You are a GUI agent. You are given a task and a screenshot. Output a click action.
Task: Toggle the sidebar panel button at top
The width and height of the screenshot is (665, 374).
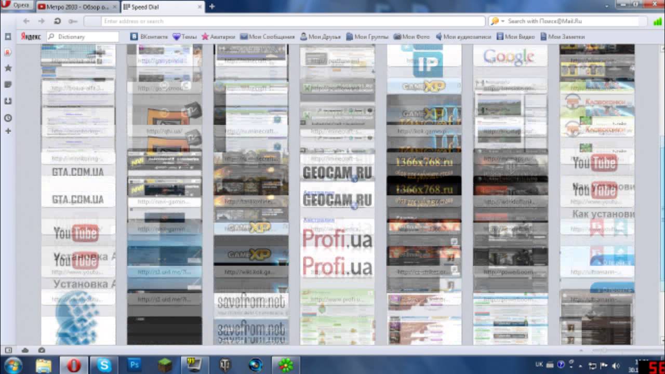8,37
